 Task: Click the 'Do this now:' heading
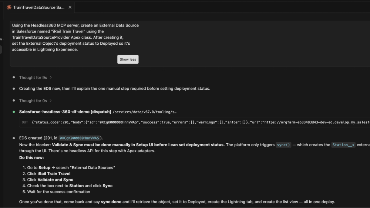click(31, 158)
